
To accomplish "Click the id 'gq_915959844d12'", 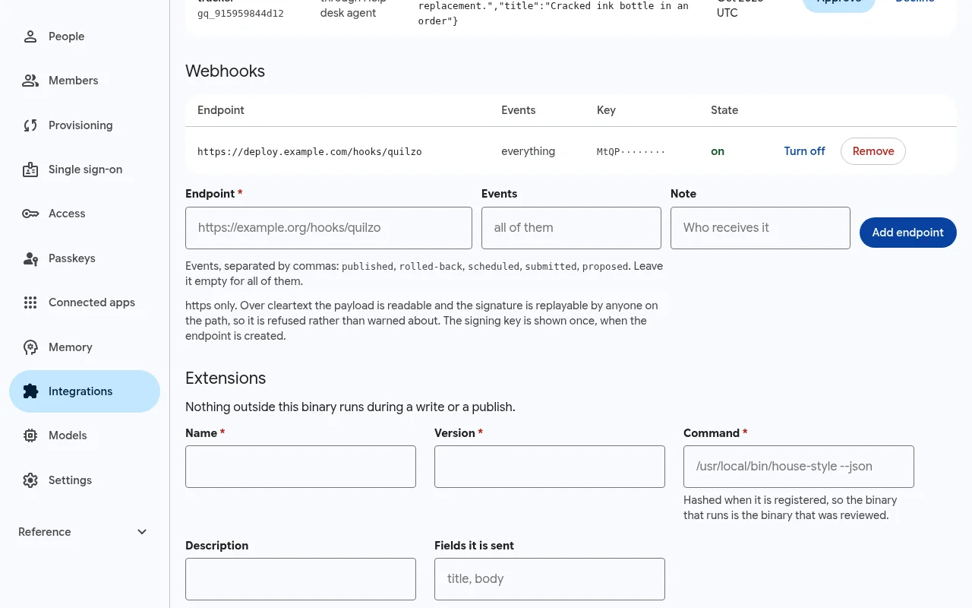I will point(241,14).
